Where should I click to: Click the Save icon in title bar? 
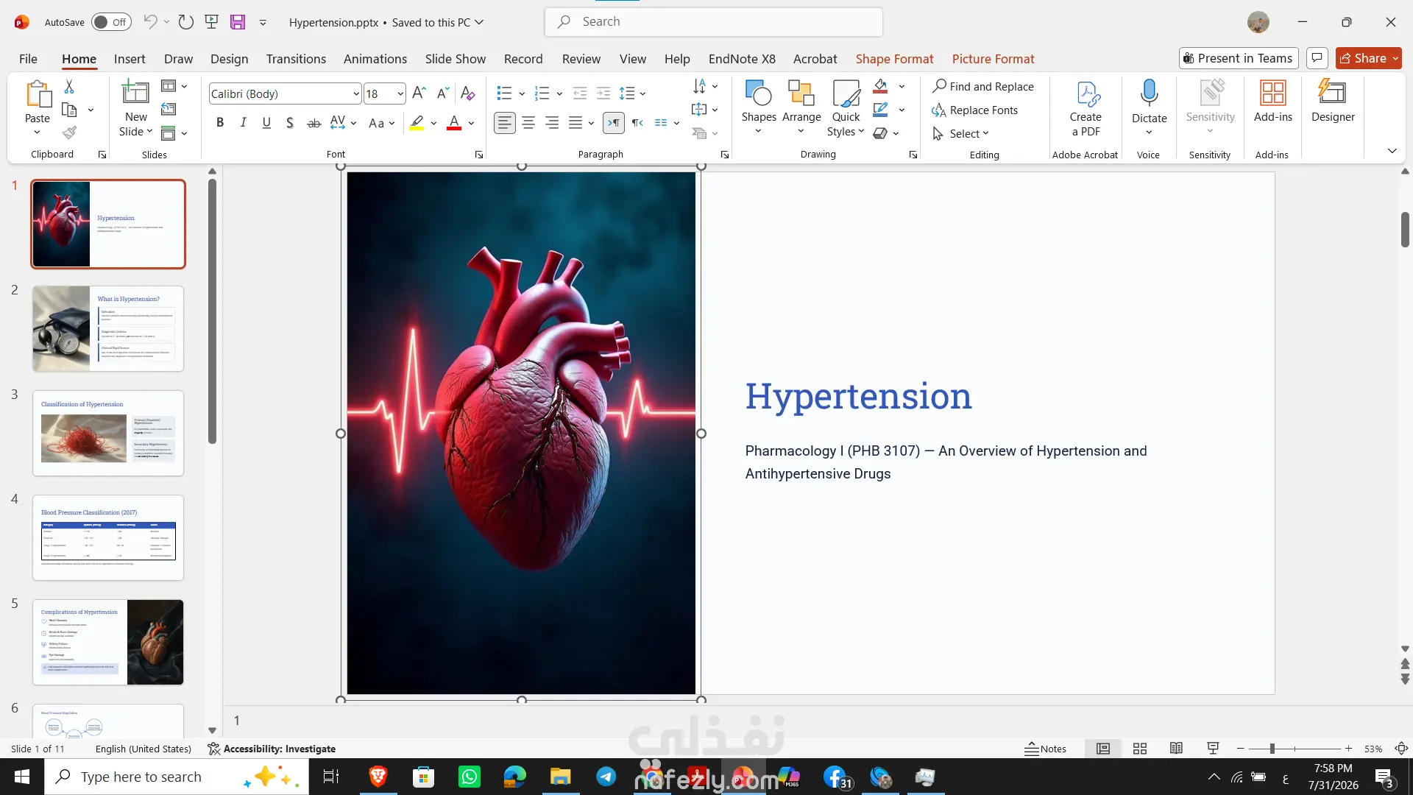[x=238, y=22]
